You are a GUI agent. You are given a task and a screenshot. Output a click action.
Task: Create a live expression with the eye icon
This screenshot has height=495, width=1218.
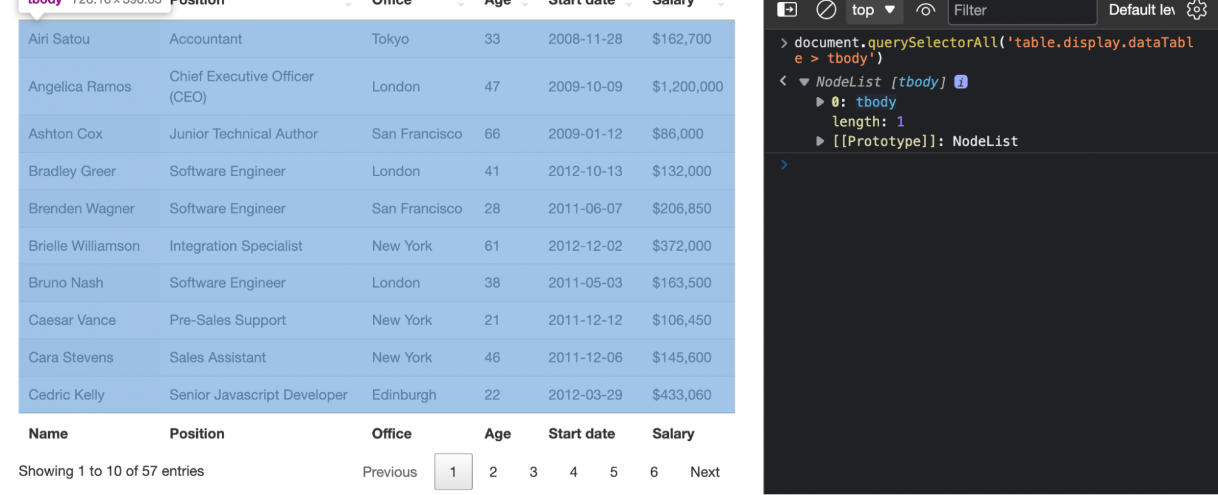[x=925, y=10]
